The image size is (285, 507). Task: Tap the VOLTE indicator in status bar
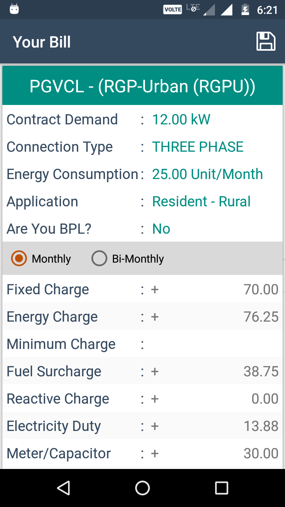173,10
